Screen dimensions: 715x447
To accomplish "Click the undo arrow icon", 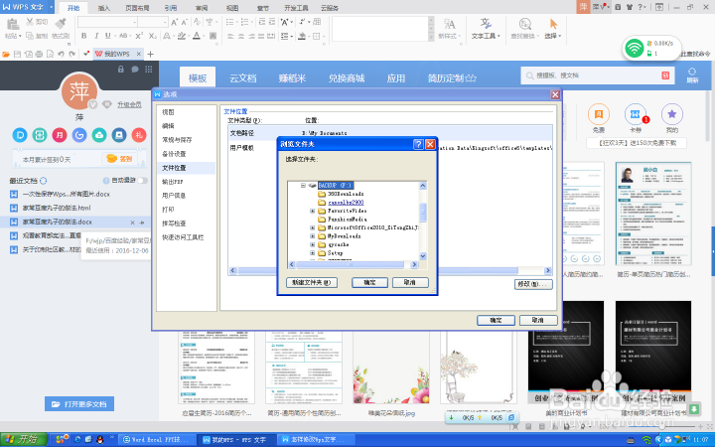I will (x=61, y=54).
